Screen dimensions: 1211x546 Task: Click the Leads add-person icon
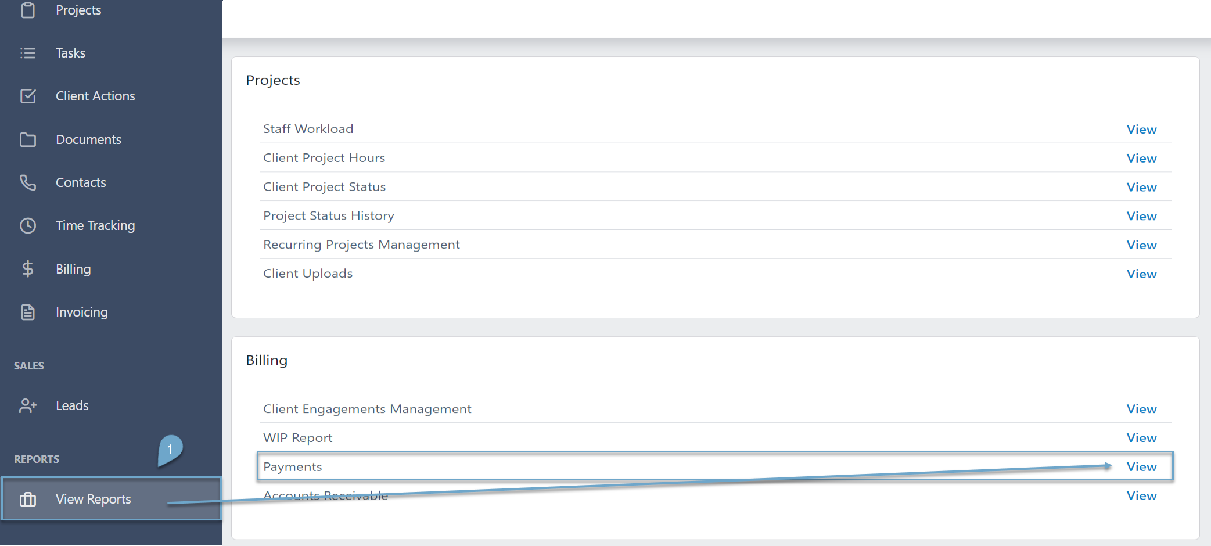point(28,405)
